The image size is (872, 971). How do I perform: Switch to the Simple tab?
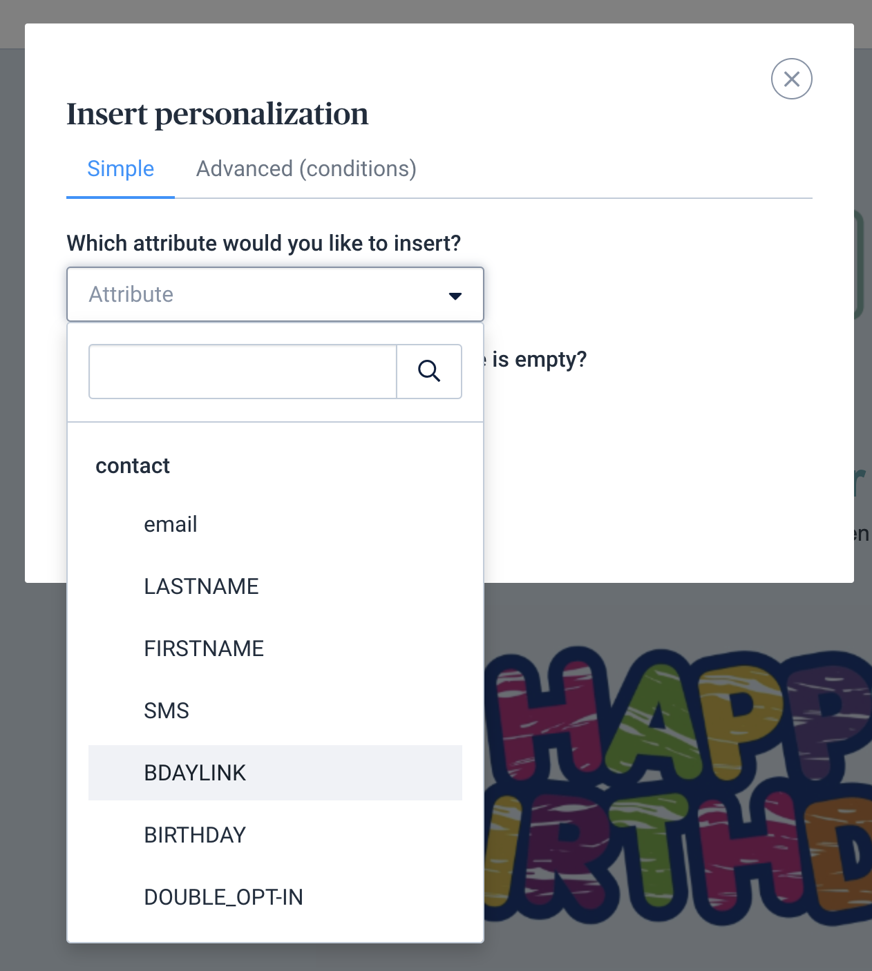click(120, 169)
